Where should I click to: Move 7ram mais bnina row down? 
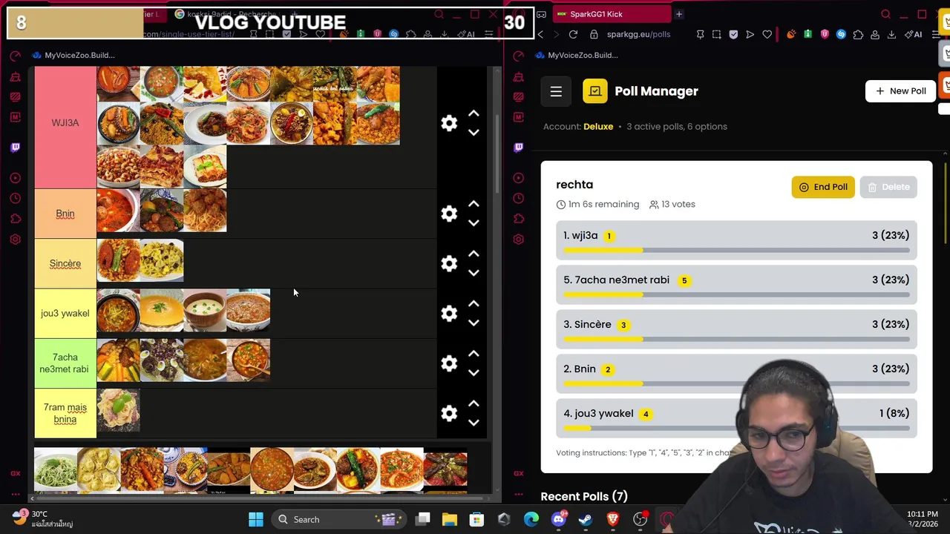point(474,422)
